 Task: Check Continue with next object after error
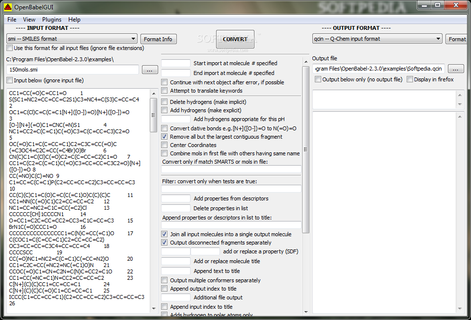coord(165,82)
